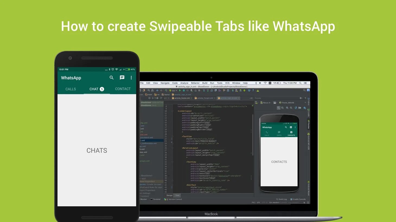
Task: Click the zoom out icon in the Preview toolbar
Action: coord(291,108)
